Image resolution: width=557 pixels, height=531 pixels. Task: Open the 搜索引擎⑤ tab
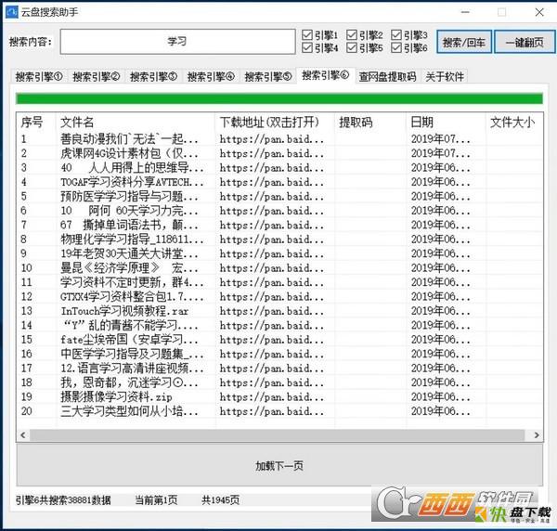point(268,76)
